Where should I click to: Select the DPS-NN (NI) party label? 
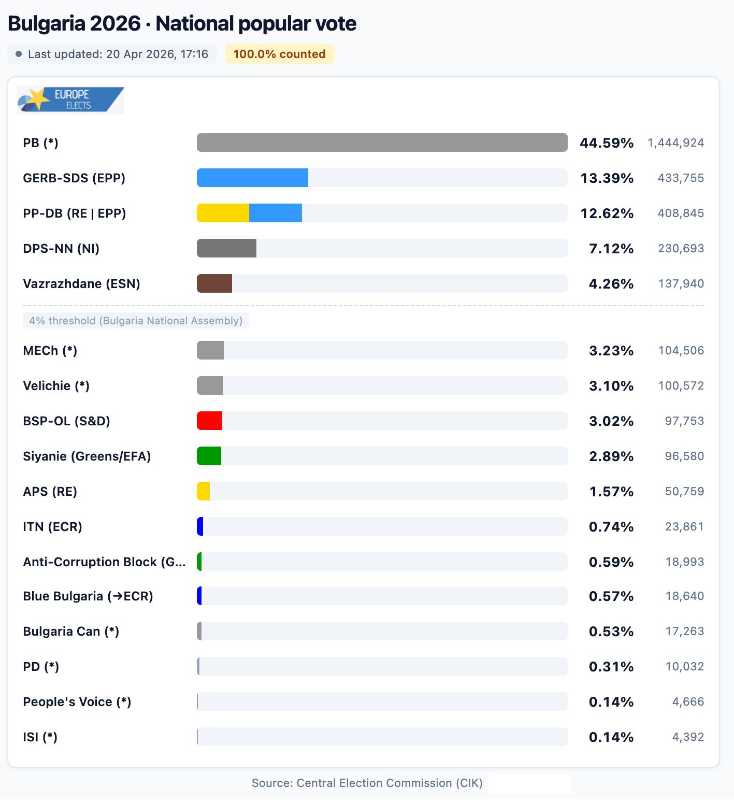click(x=61, y=249)
